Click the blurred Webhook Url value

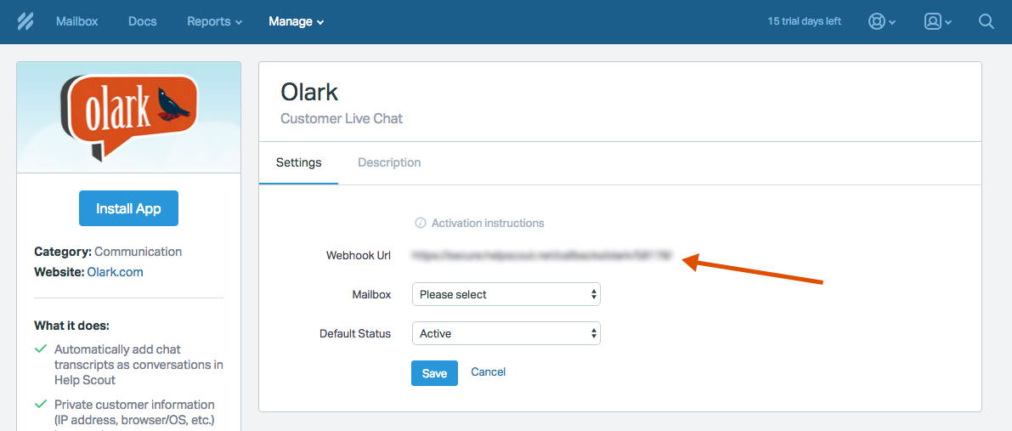(542, 255)
